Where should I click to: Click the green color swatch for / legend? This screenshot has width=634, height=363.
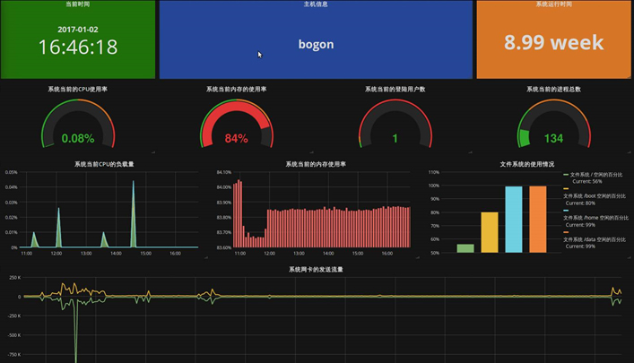566,175
